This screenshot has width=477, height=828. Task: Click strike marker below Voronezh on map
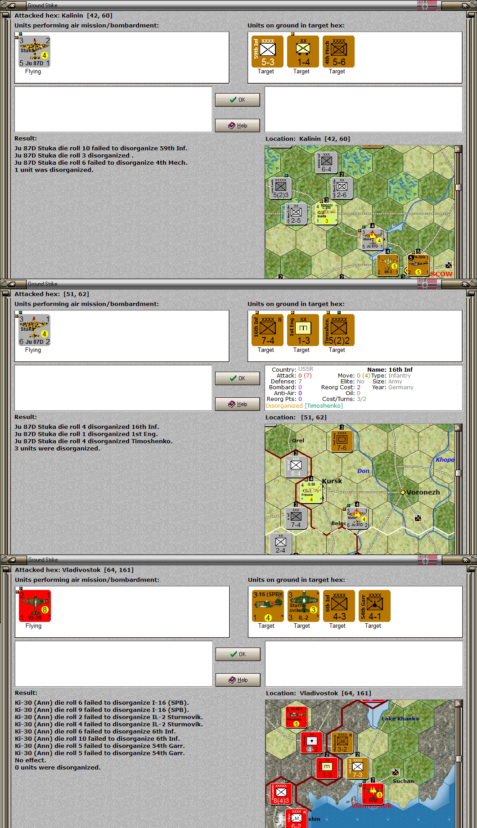[x=418, y=518]
